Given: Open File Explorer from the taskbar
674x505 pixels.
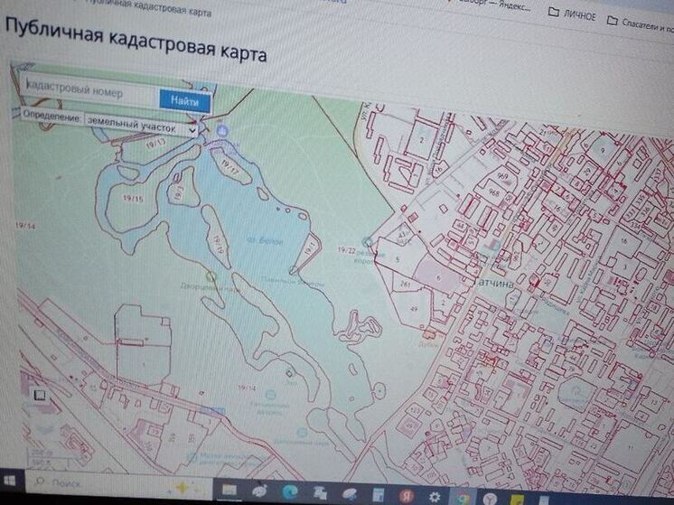Looking at the screenshot, I should point(229,490).
